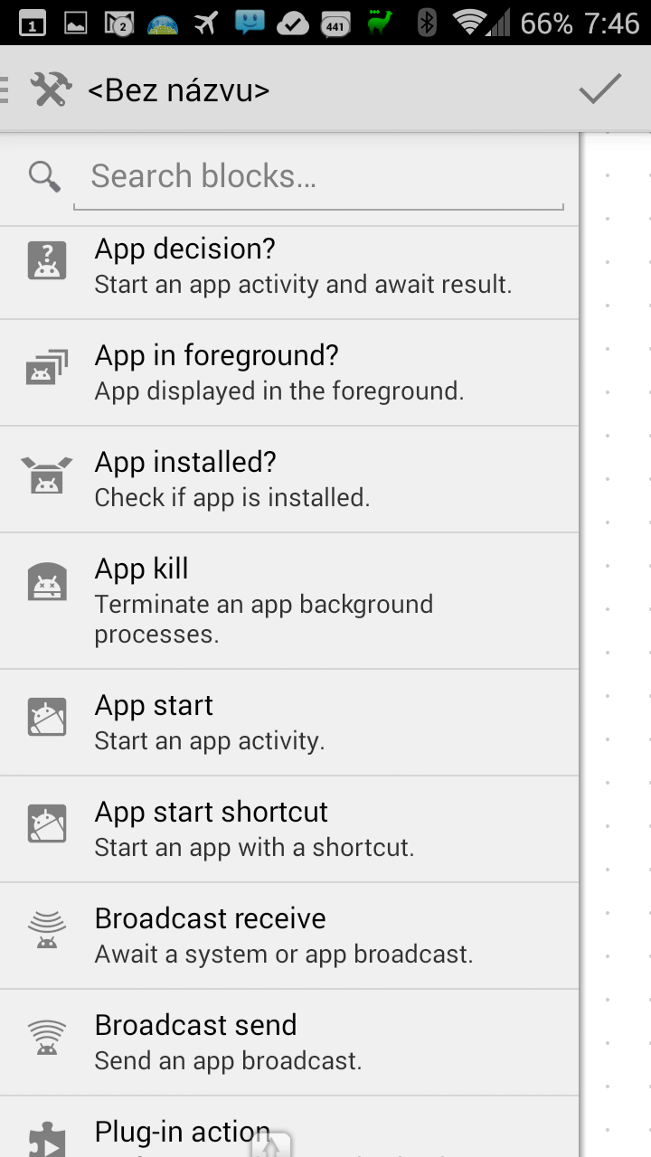
Task: Tap the search magnifier icon
Action: tap(44, 176)
